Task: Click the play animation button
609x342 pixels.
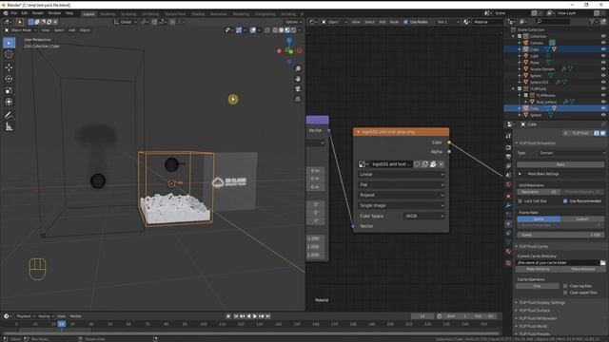Action: pyautogui.click(x=255, y=316)
